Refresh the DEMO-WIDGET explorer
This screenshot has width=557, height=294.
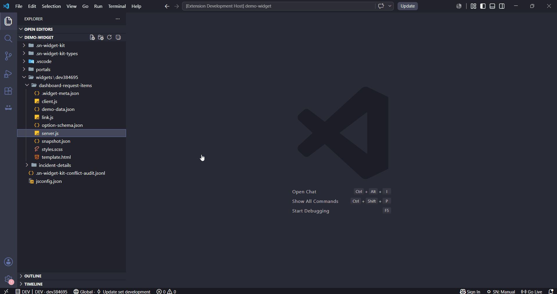coord(109,37)
